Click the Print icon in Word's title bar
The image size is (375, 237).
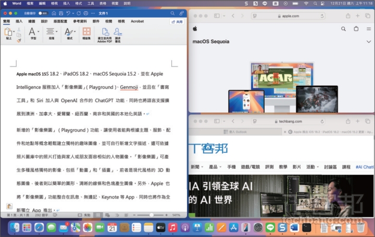(x=86, y=14)
